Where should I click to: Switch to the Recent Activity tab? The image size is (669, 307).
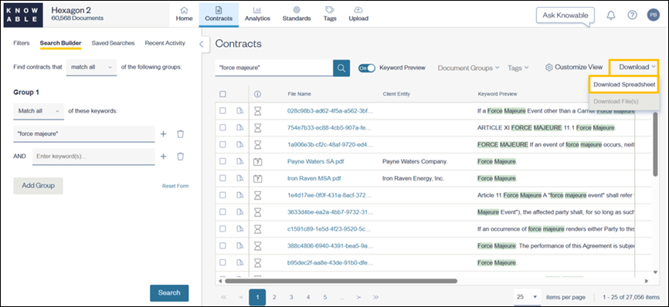[165, 43]
